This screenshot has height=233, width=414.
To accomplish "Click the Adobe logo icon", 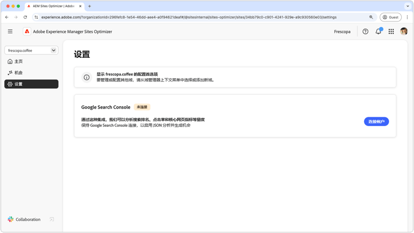I will click(27, 31).
